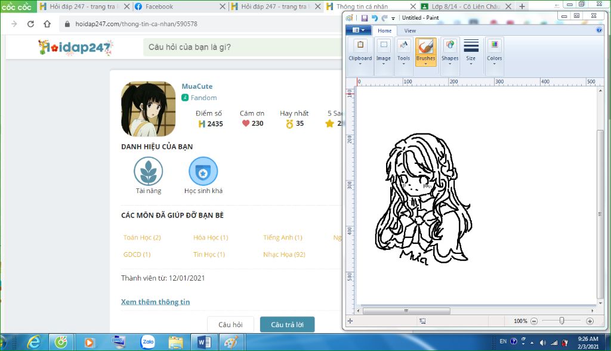Open the file explorer folder in taskbar
Viewport: 611px width, 351px height.
pos(176,343)
